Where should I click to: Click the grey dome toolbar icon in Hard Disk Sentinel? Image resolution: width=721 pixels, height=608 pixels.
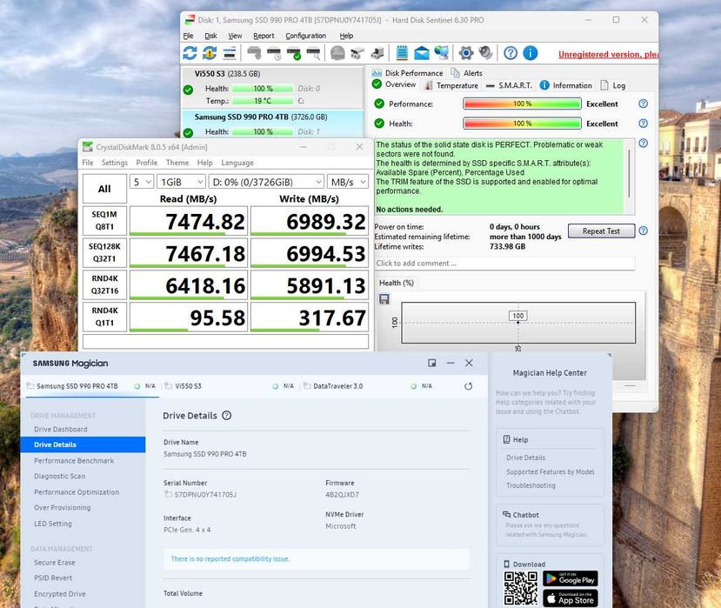(337, 53)
